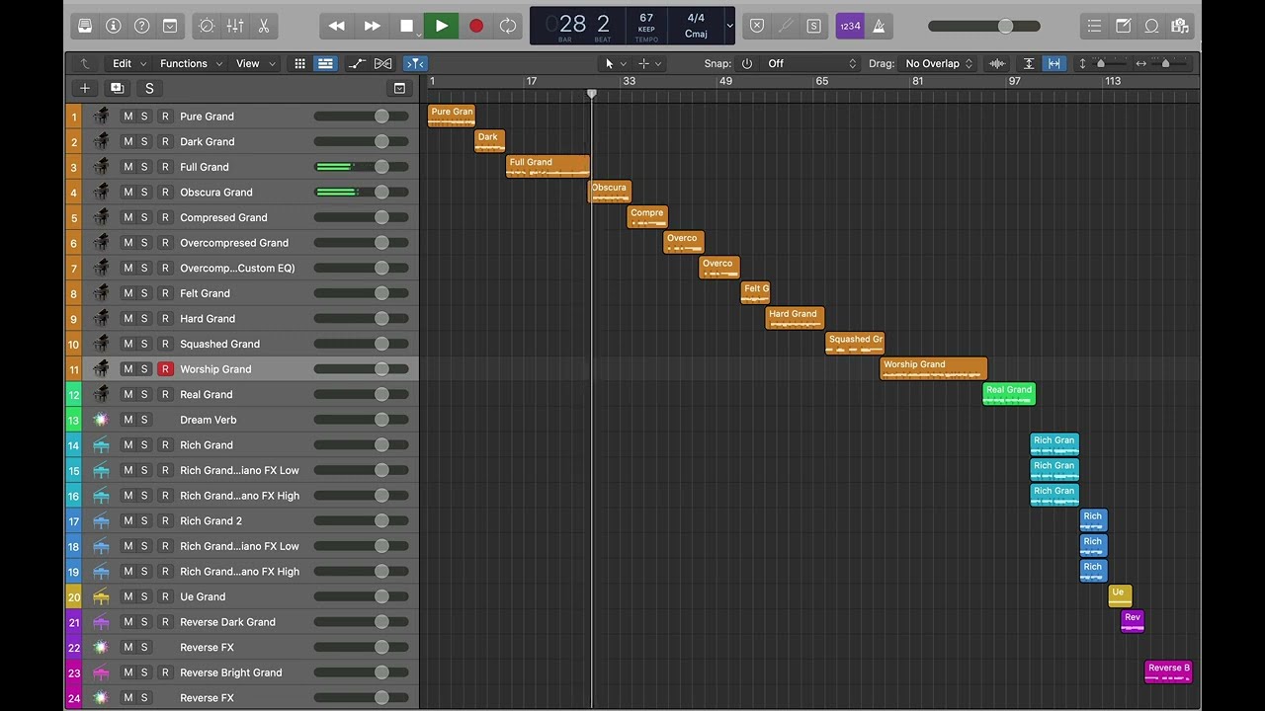Screen dimensions: 1265x711
Task: Open the View menu
Action: tap(254, 63)
